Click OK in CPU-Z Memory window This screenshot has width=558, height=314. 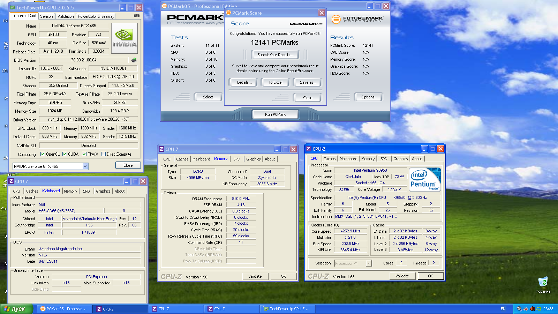coord(283,276)
